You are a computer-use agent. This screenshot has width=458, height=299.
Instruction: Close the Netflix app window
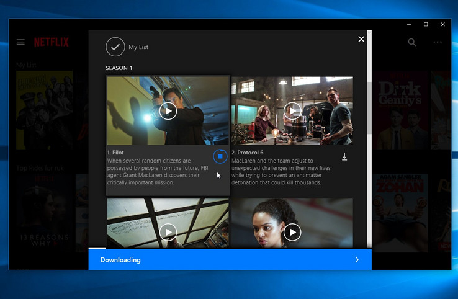coord(443,25)
